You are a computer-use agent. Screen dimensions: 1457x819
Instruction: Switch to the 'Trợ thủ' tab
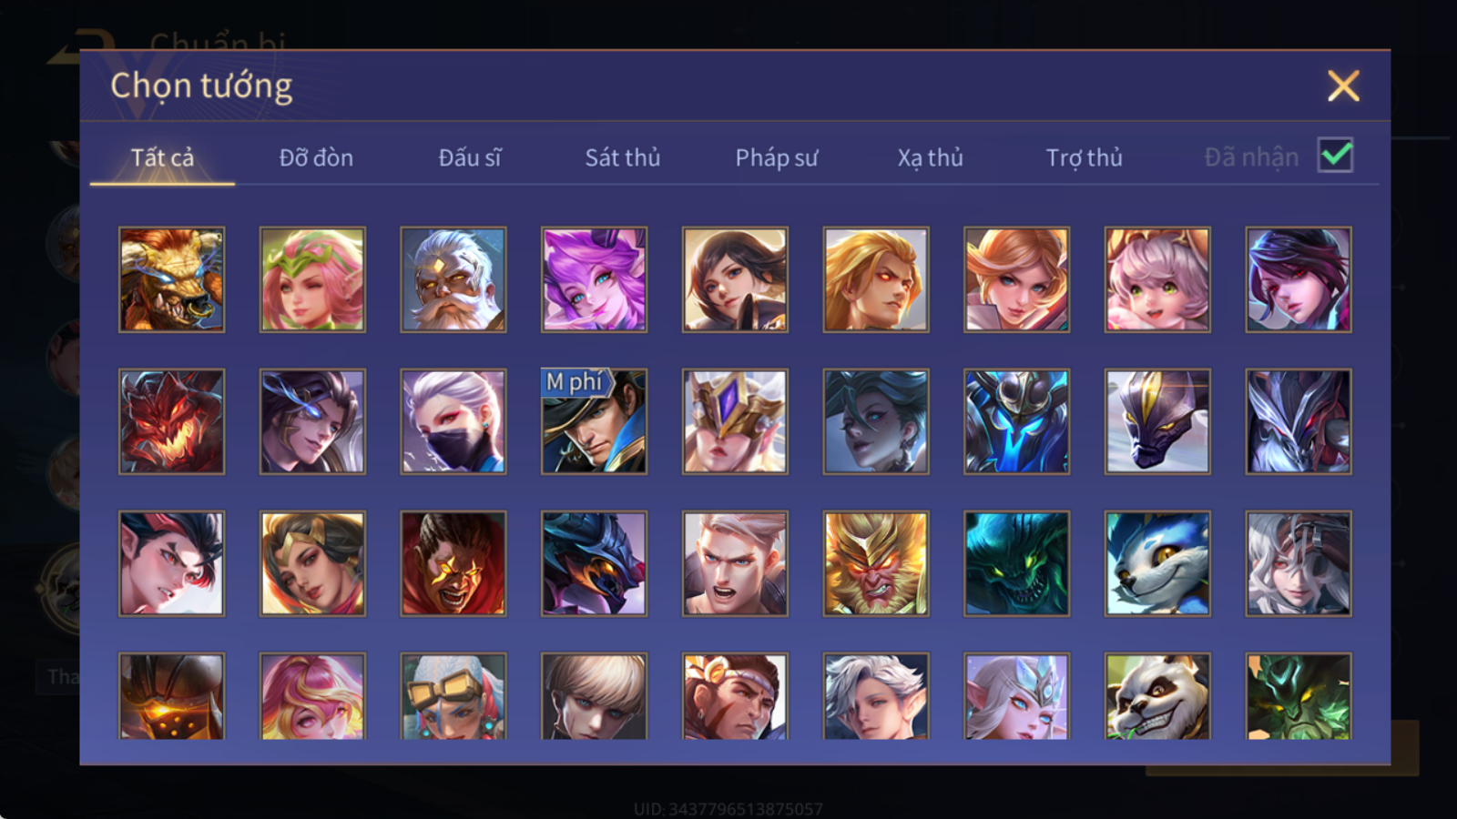tap(1084, 157)
